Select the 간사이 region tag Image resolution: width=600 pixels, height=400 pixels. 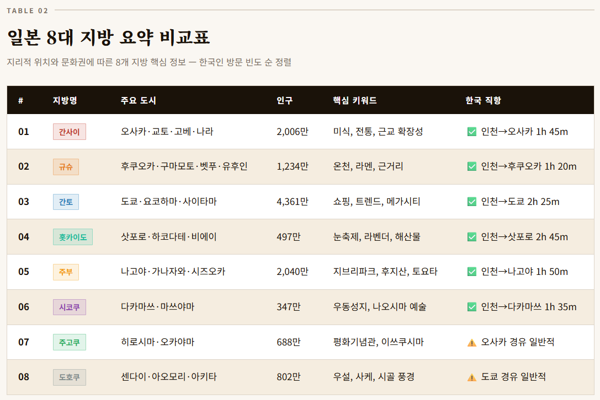click(x=69, y=132)
